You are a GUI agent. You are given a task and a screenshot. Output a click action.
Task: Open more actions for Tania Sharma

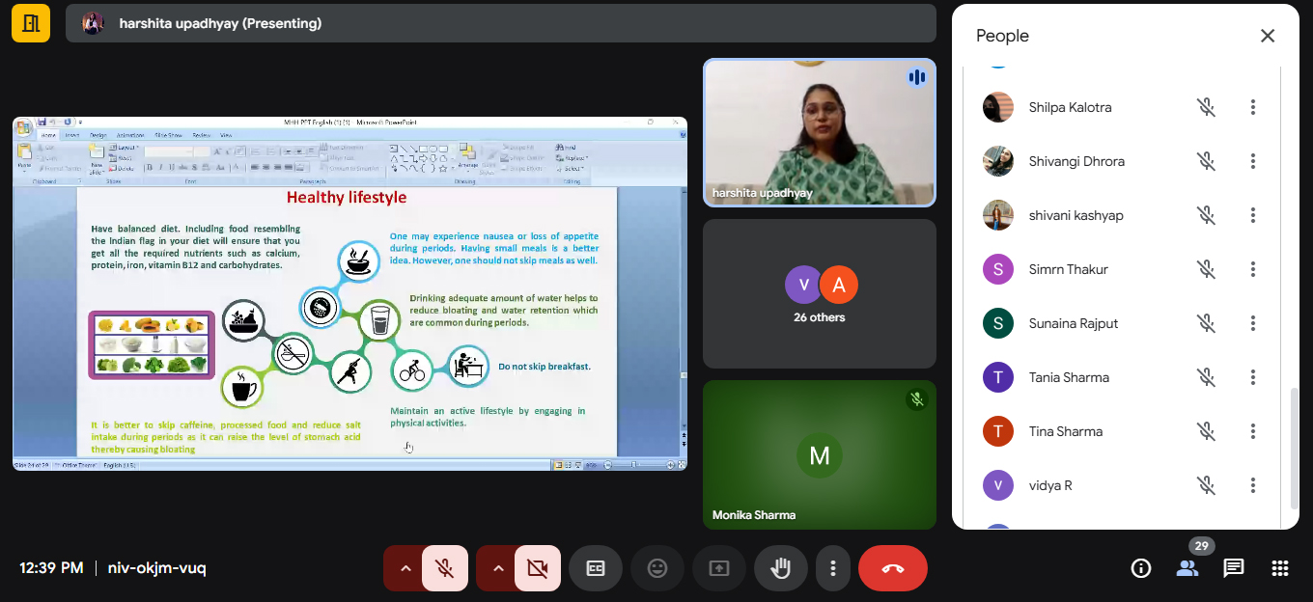pos(1252,377)
